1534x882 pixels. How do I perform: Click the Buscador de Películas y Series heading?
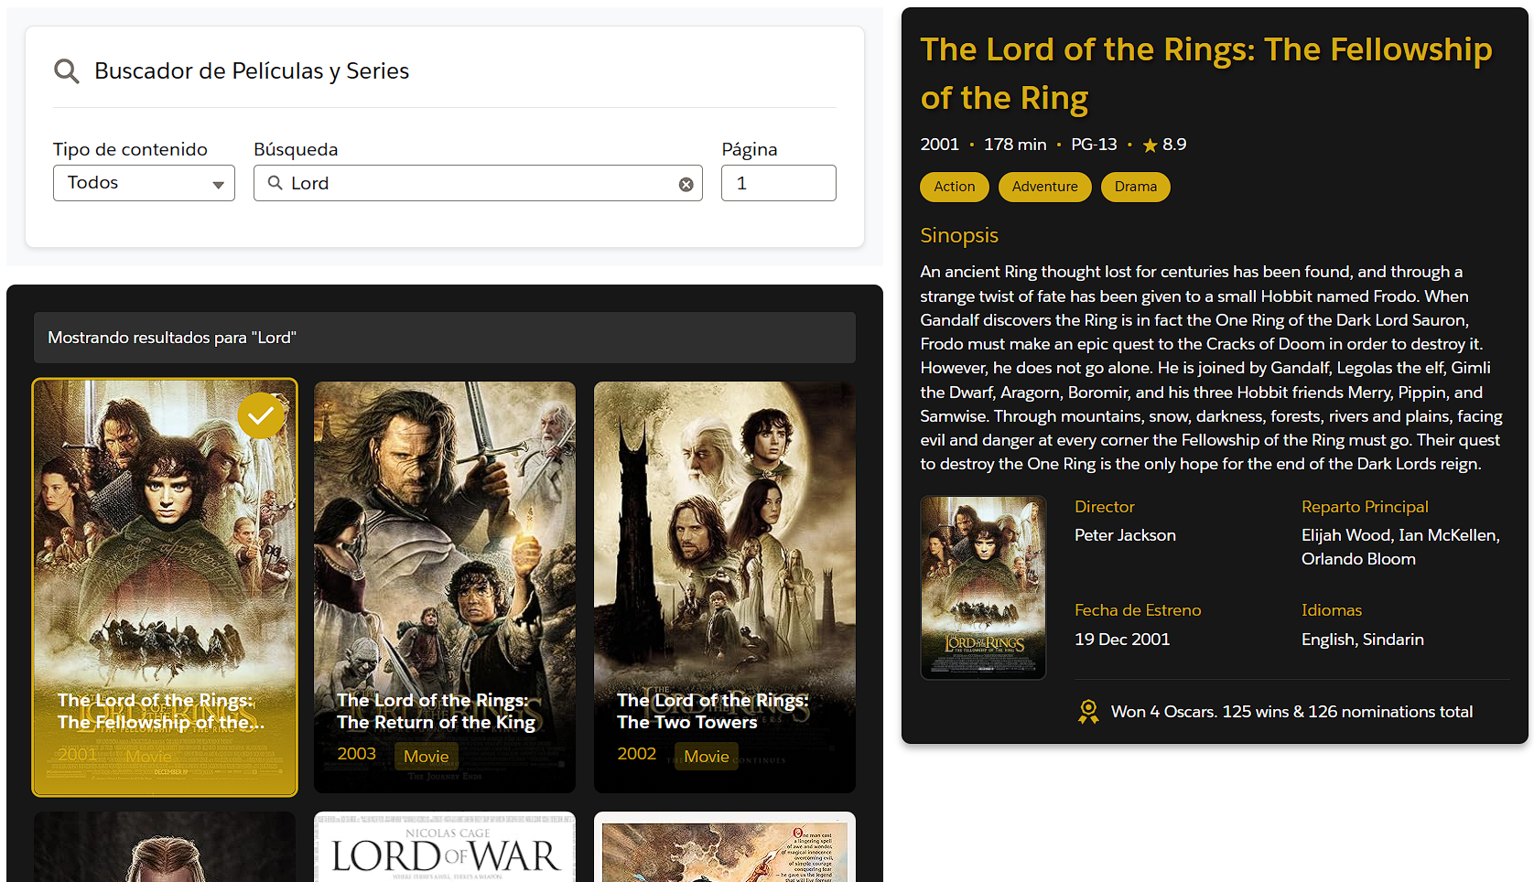point(252,71)
